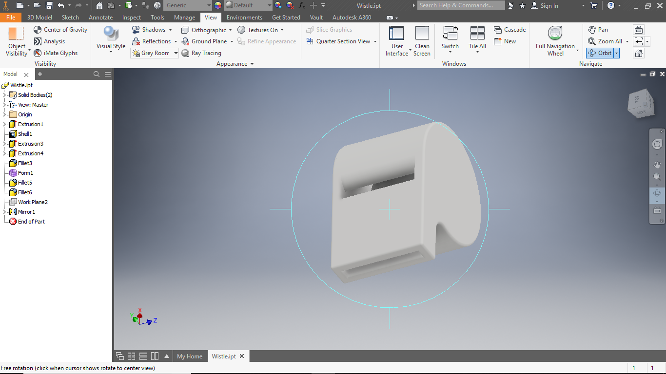Open the Full Navigation Wheel

tap(555, 41)
